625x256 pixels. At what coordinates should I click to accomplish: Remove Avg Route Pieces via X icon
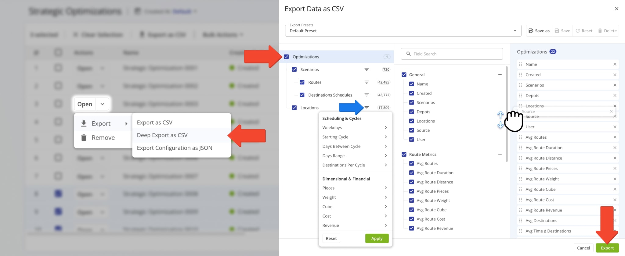(x=615, y=168)
